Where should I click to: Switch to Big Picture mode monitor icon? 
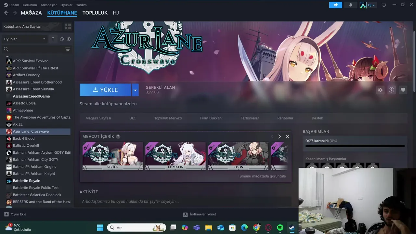383,5
